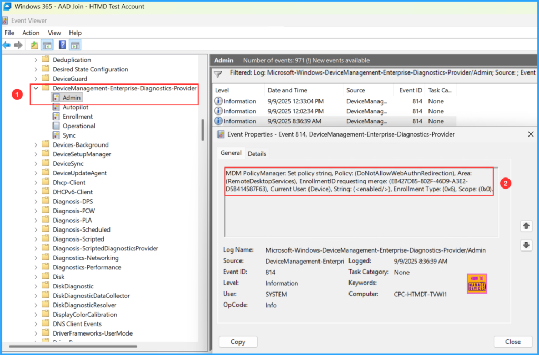
Task: Click info icon of 12:33:04 PM event
Action: 218,101
